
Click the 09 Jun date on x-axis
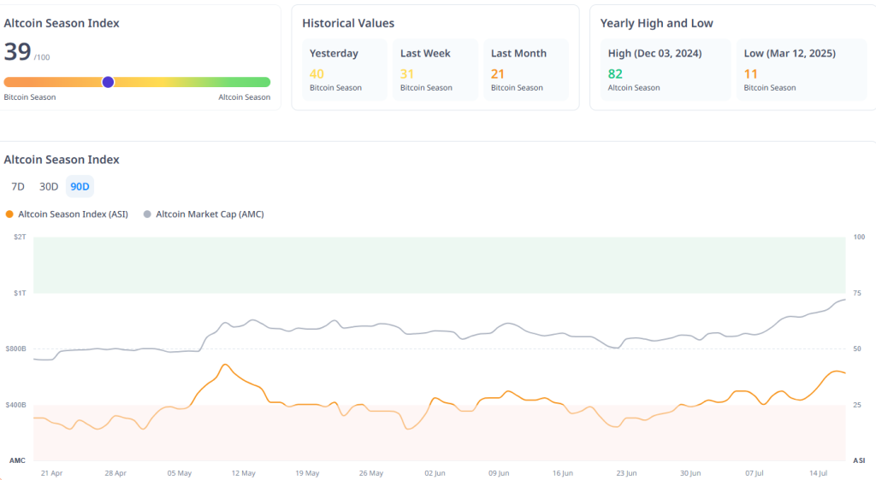point(498,472)
